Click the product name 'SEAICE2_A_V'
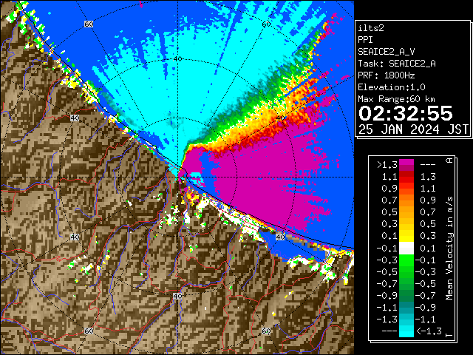The width and height of the screenshot is (473, 355). (386, 52)
